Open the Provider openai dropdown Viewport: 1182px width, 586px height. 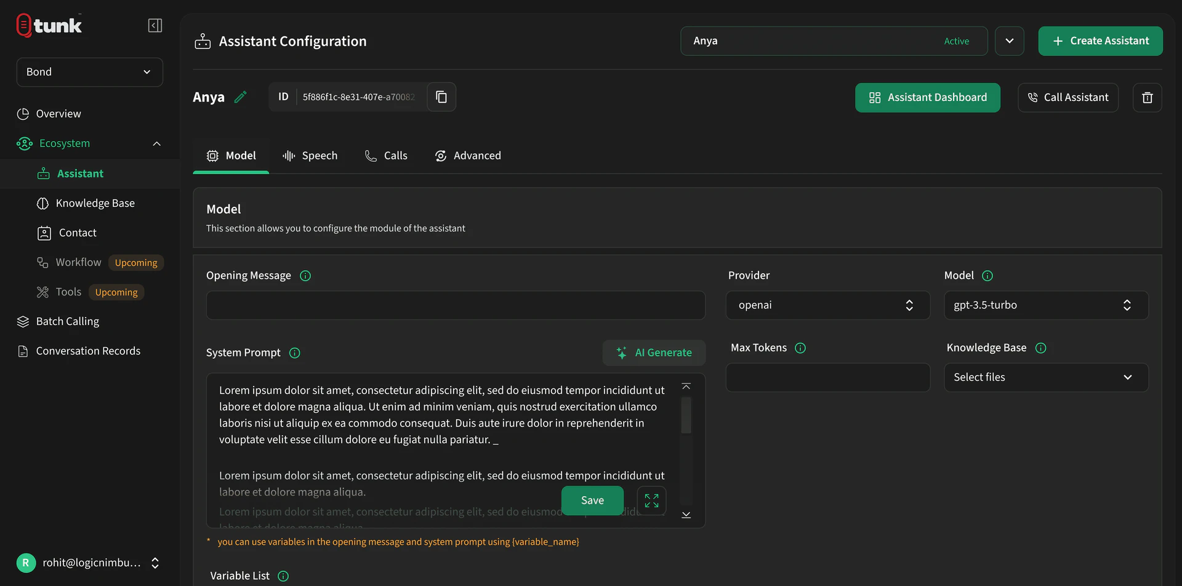[827, 305]
